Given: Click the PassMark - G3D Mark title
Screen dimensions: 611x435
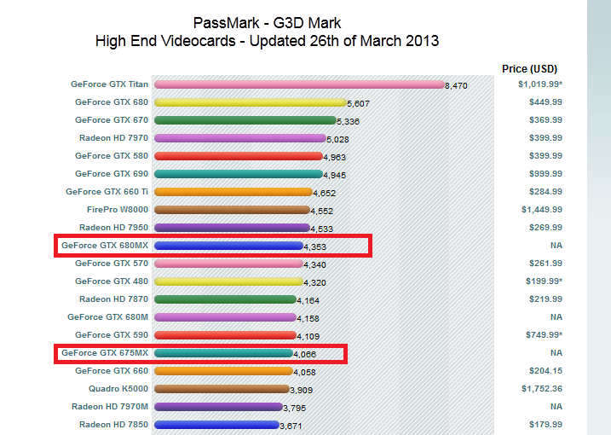Looking at the screenshot, I should (268, 23).
